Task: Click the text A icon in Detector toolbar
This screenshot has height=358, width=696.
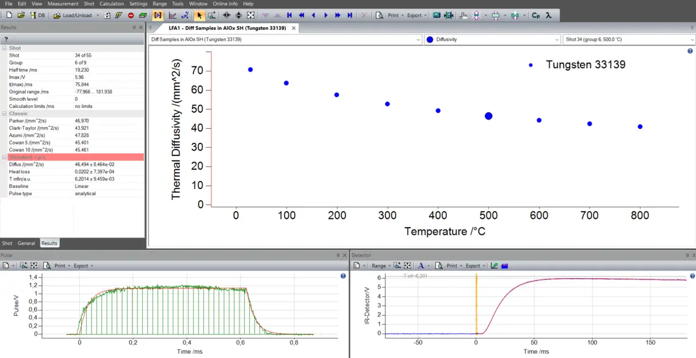Action: pyautogui.click(x=421, y=266)
